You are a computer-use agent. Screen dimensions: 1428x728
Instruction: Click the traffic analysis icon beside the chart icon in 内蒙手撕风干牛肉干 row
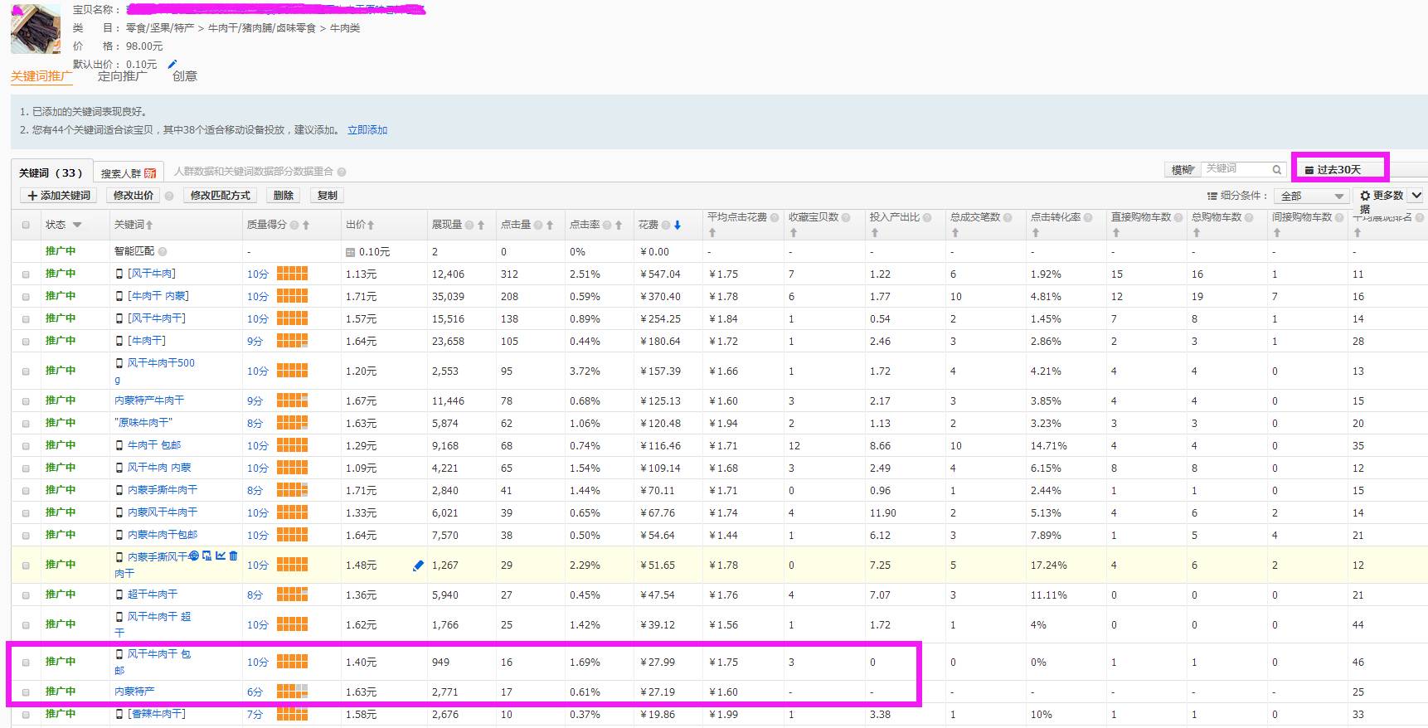pos(207,556)
